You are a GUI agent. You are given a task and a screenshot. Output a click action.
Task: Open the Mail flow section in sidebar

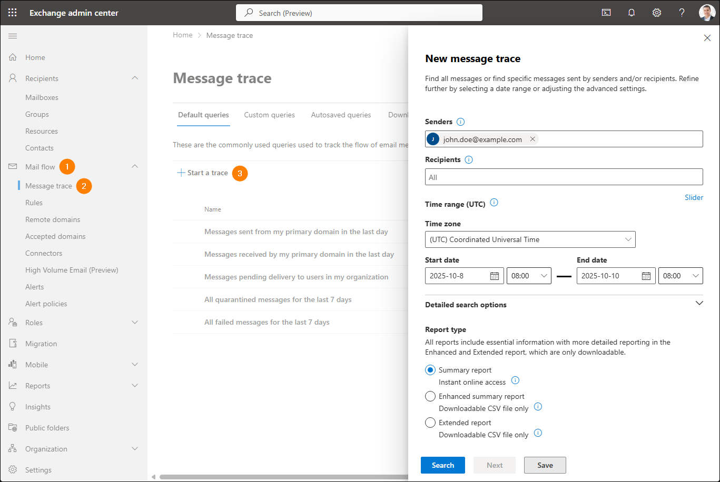coord(40,166)
